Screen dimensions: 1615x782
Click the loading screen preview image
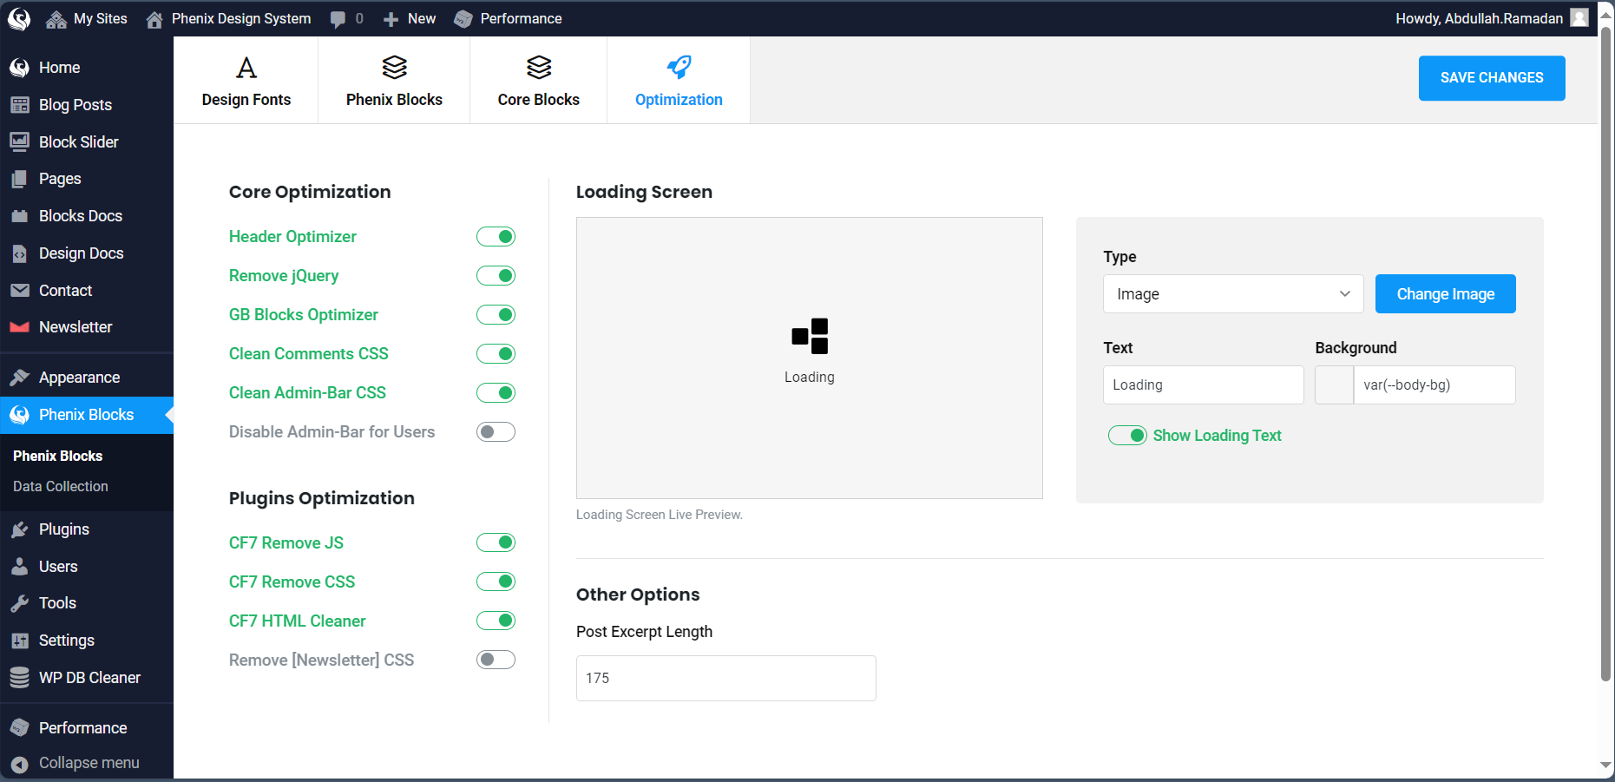coord(810,337)
